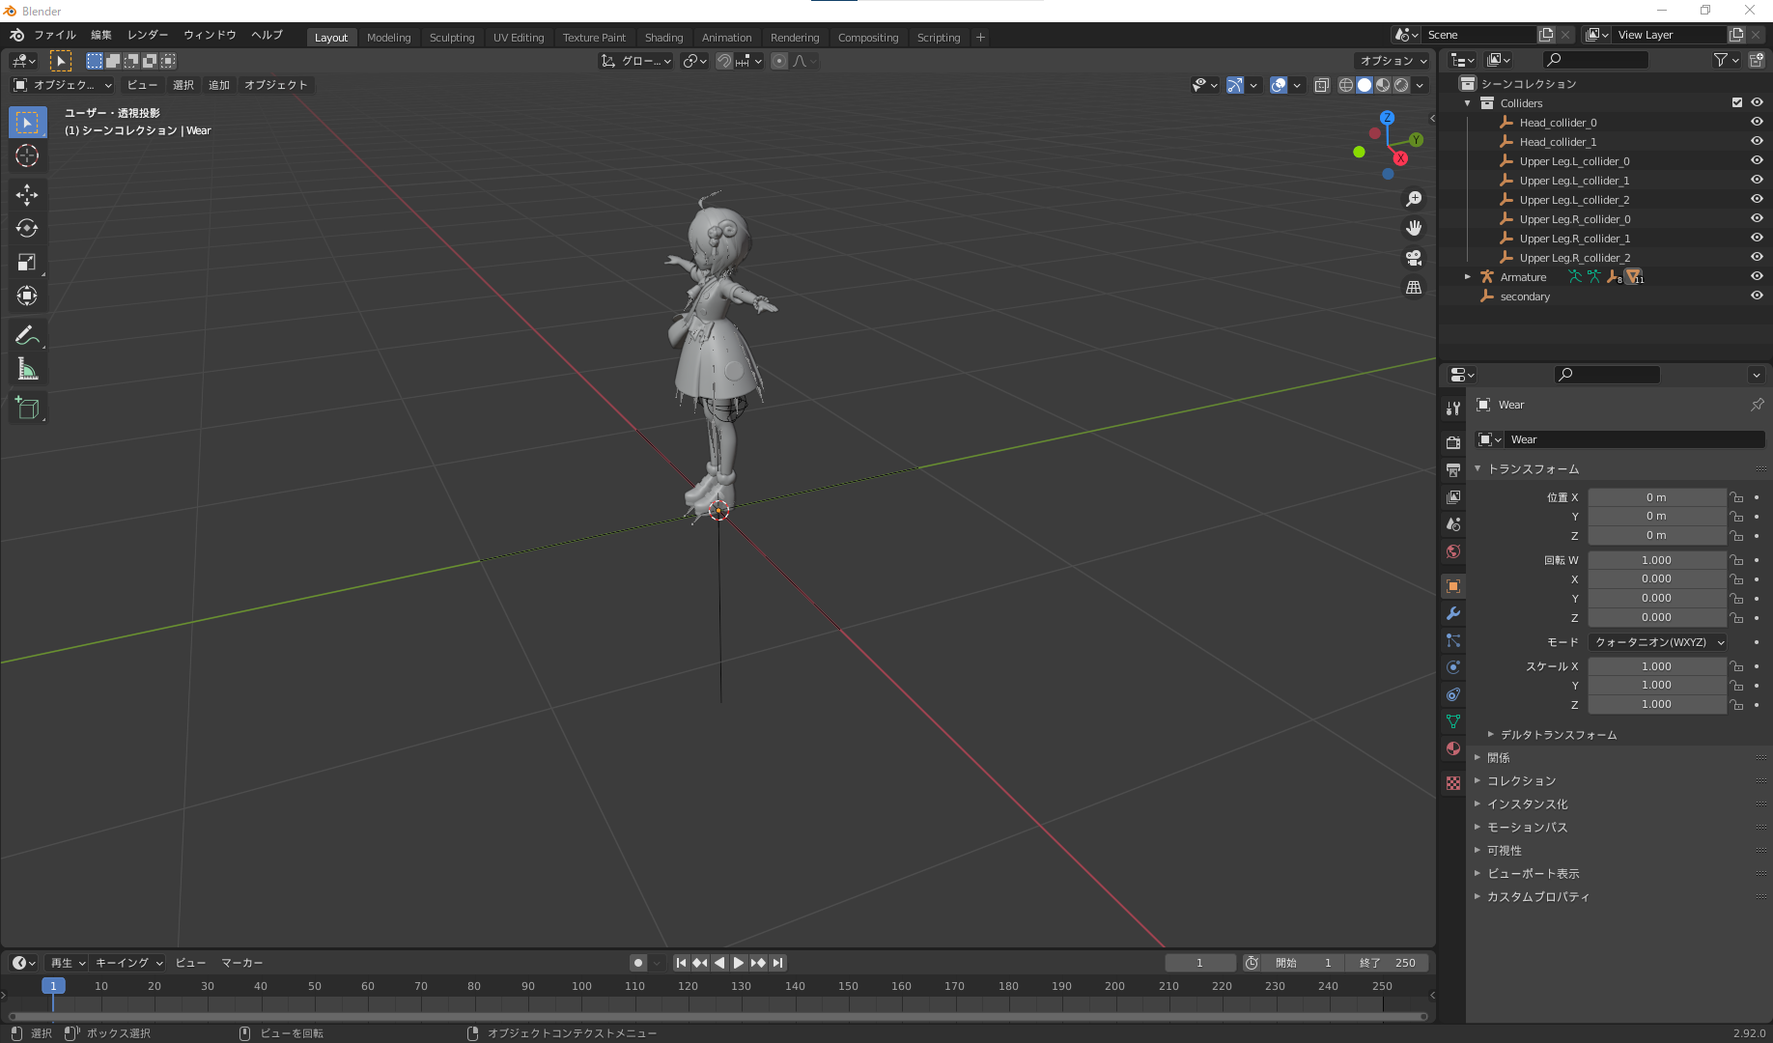
Task: Hide Head_collider_1 in the outliner
Action: (1757, 142)
